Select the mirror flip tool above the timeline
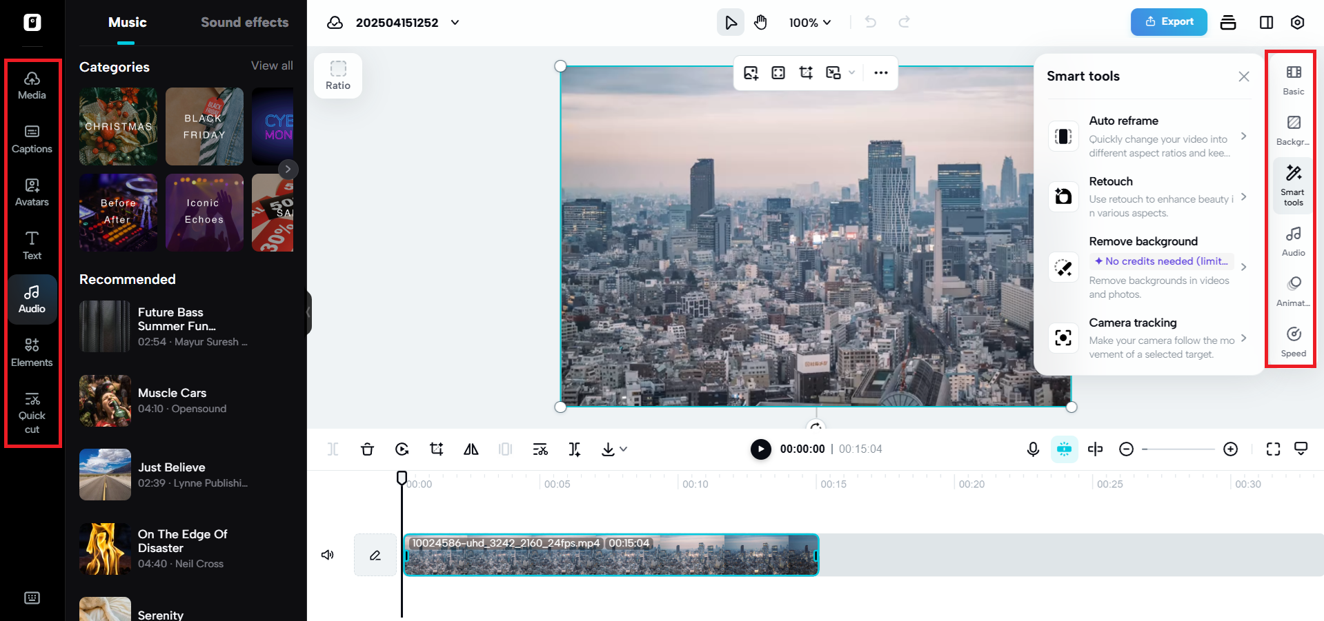The height and width of the screenshot is (621, 1324). coord(471,449)
